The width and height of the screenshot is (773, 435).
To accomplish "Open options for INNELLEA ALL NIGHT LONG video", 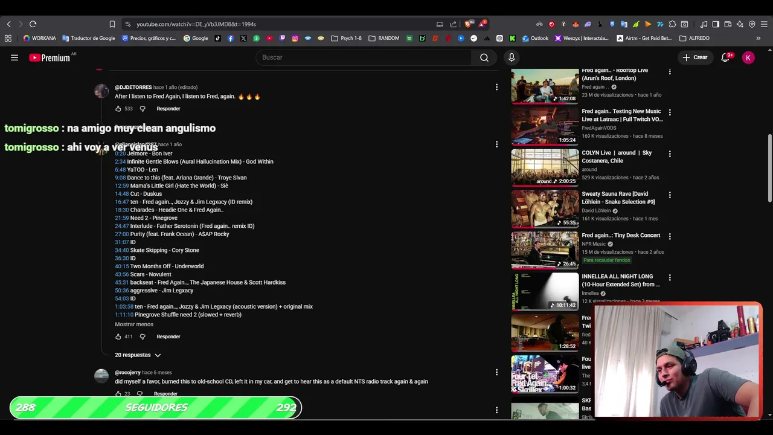I will [x=669, y=277].
